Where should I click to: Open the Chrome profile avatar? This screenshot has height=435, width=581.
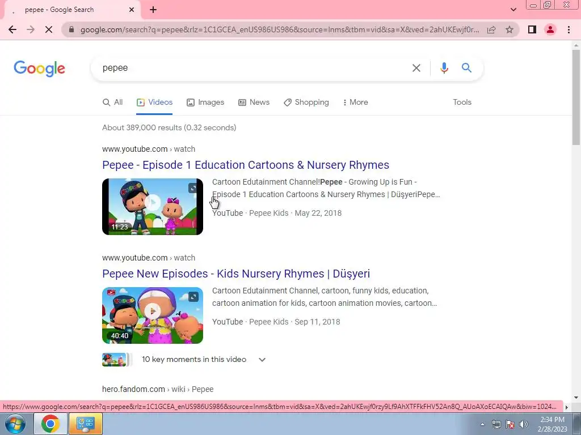point(550,29)
